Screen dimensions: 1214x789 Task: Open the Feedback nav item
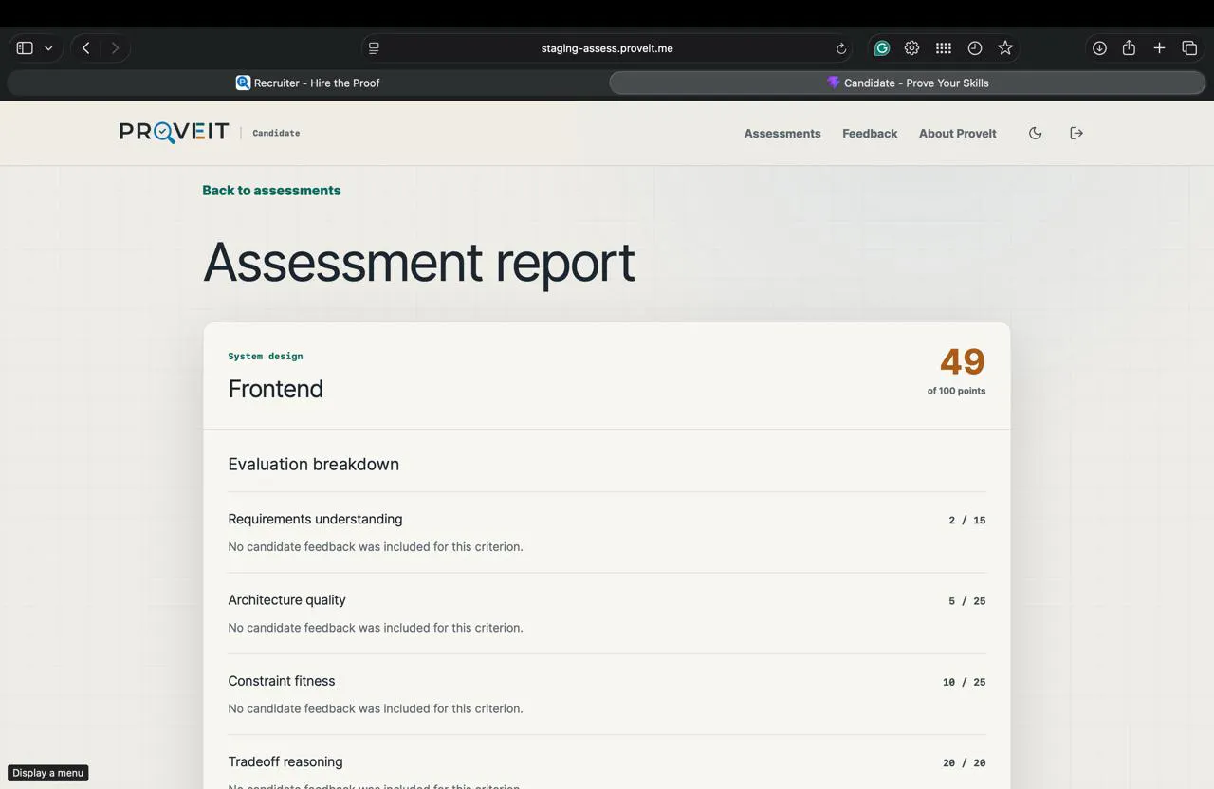(870, 134)
